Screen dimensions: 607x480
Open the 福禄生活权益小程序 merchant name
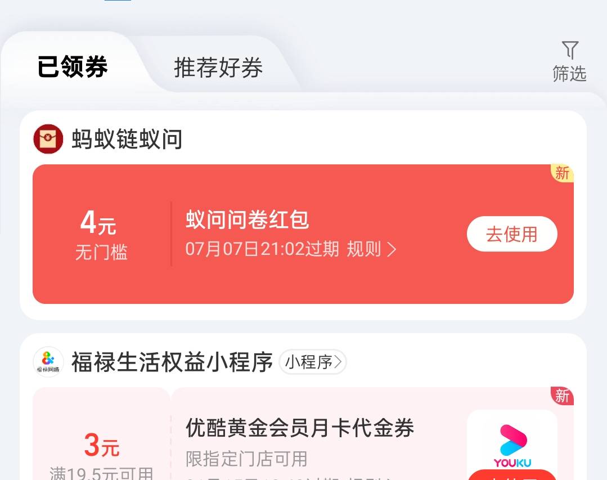tap(172, 362)
